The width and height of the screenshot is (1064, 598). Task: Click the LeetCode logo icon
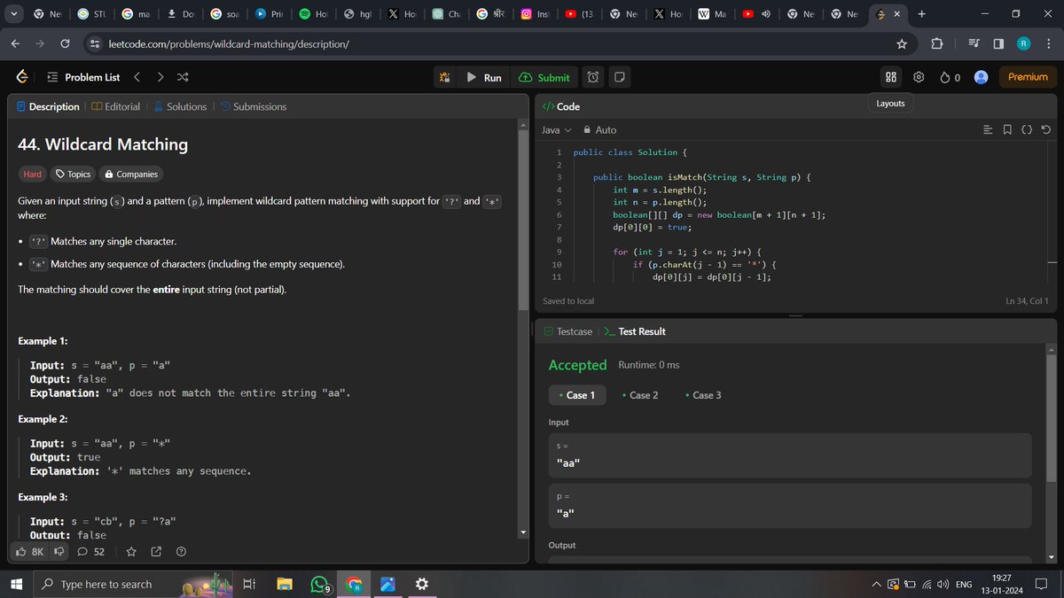(21, 77)
